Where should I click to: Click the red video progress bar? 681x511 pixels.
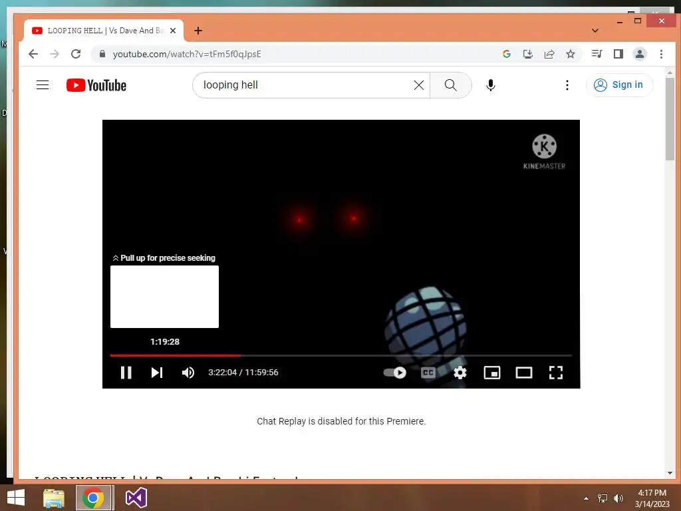[x=176, y=355]
